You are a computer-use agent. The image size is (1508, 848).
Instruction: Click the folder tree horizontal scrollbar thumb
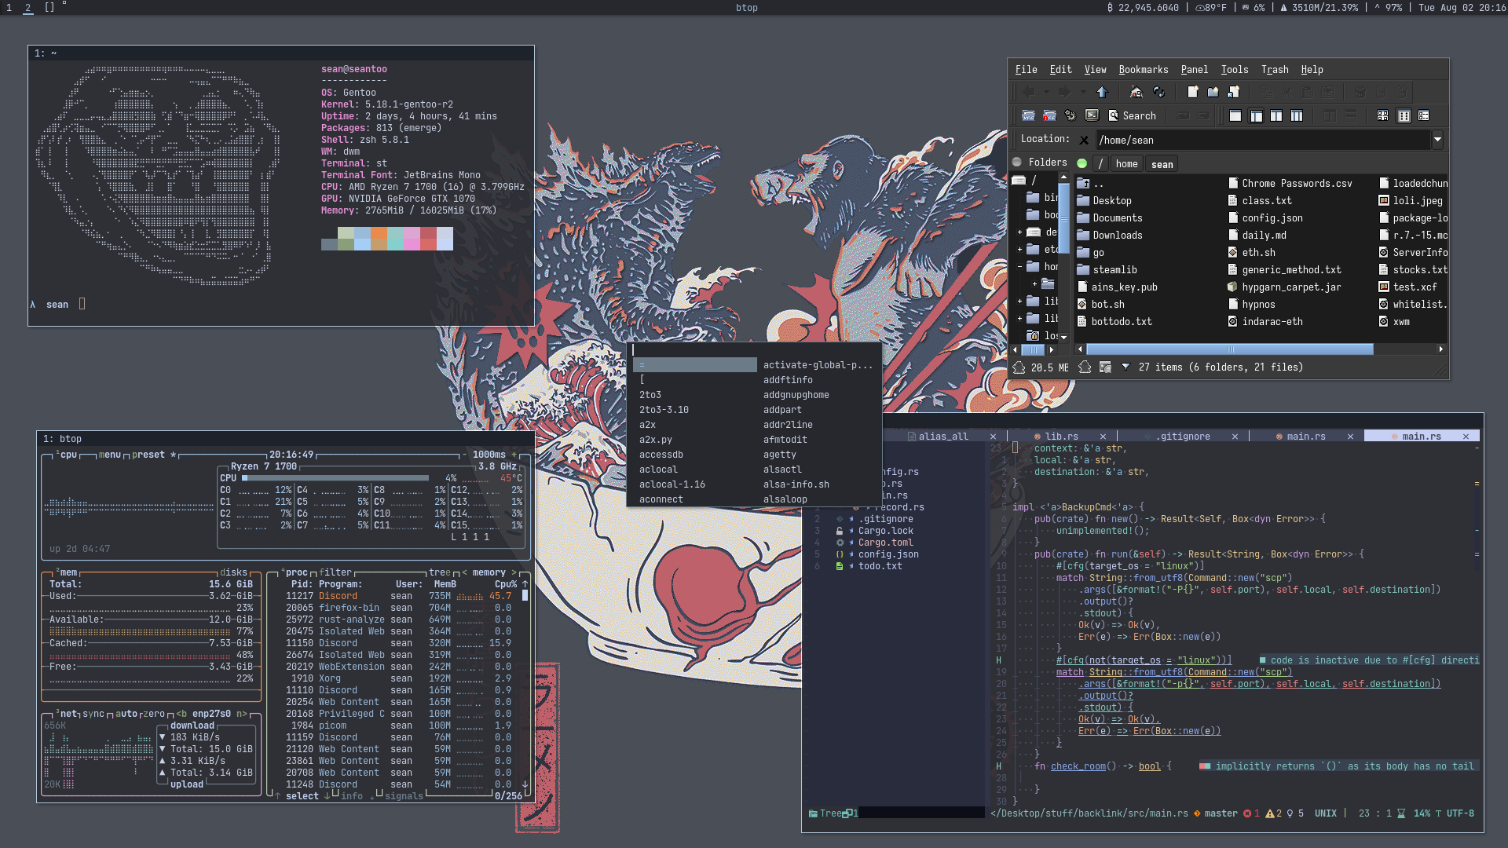pyautogui.click(x=1034, y=349)
